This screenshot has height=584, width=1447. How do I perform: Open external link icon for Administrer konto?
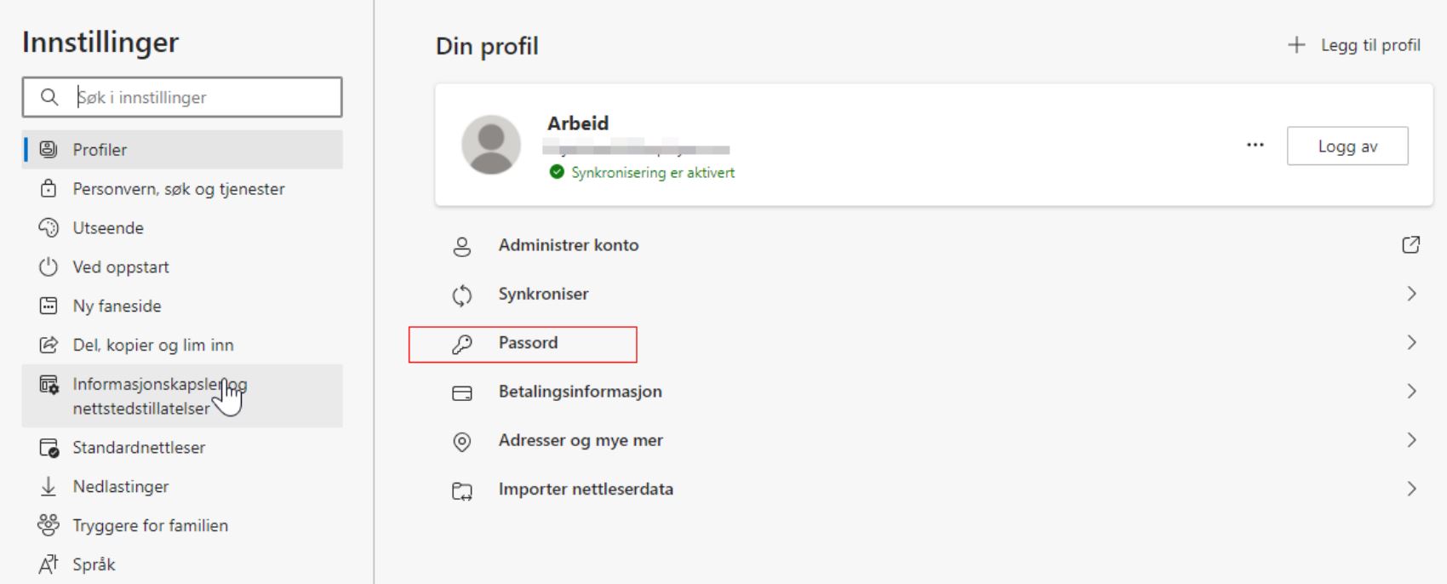1410,245
